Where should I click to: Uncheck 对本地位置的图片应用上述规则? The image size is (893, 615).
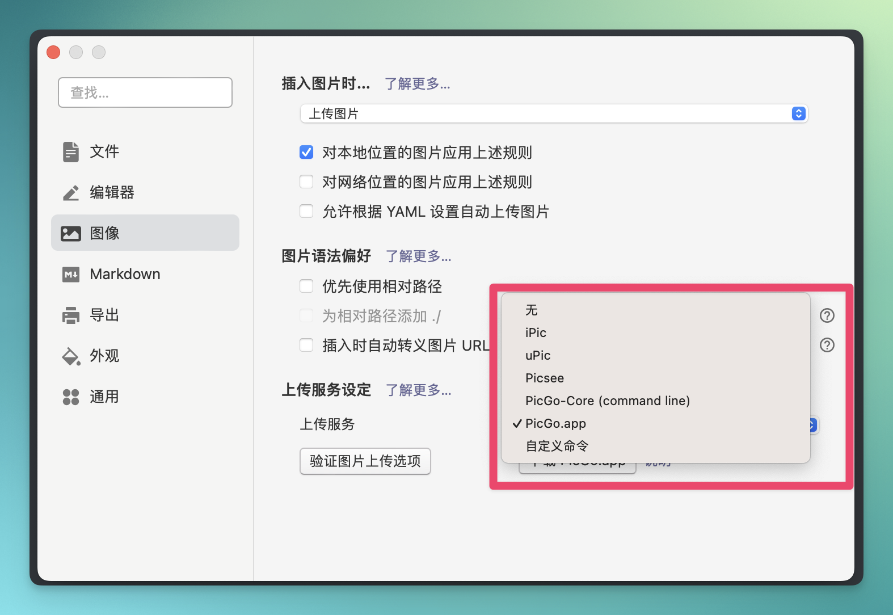[x=306, y=152]
